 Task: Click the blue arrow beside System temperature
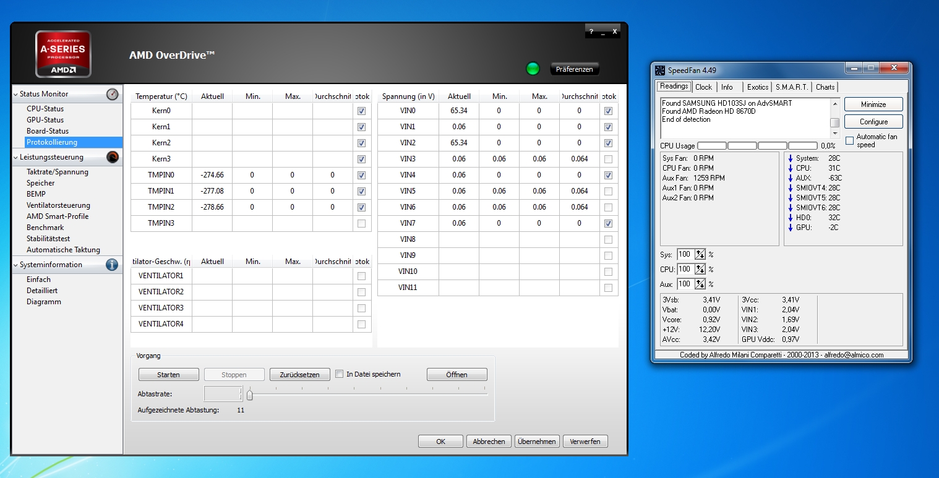(791, 158)
